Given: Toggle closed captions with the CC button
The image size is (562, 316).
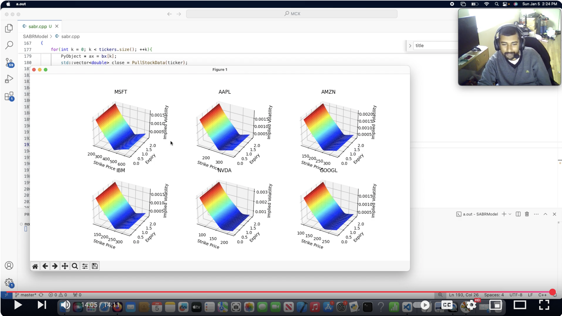Looking at the screenshot, I should (447, 305).
